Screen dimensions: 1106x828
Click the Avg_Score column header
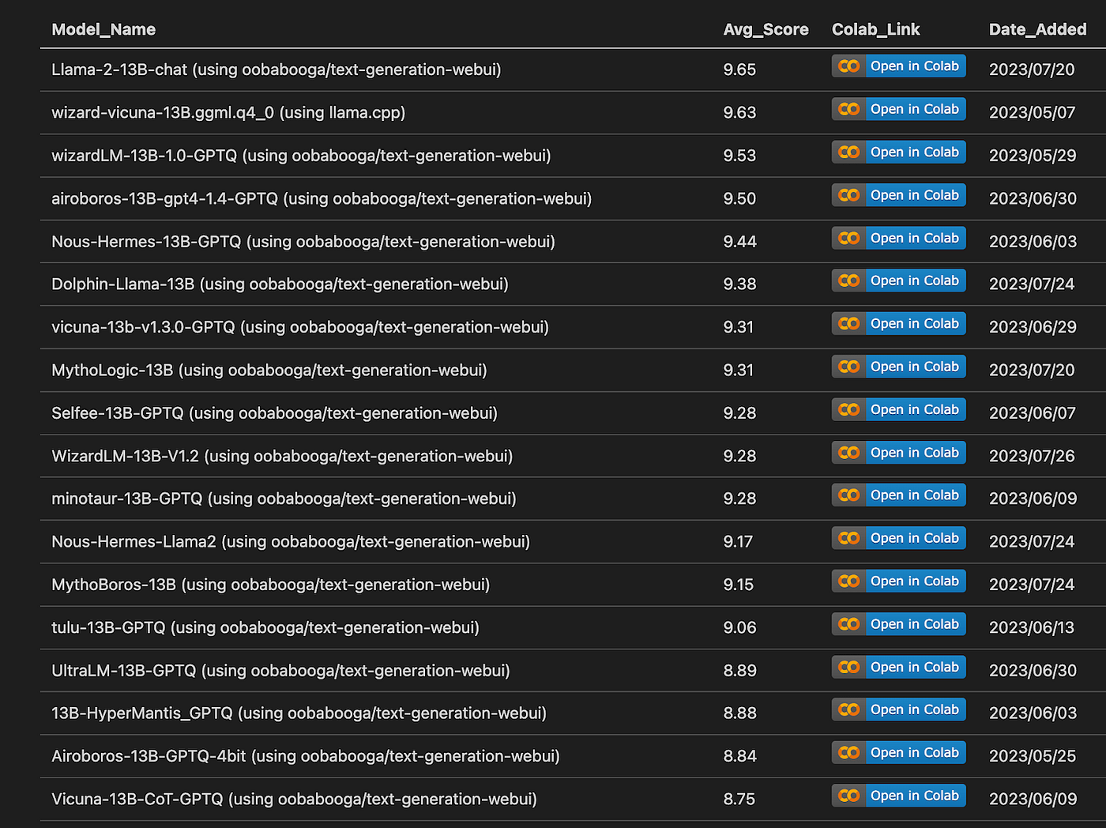click(x=766, y=29)
